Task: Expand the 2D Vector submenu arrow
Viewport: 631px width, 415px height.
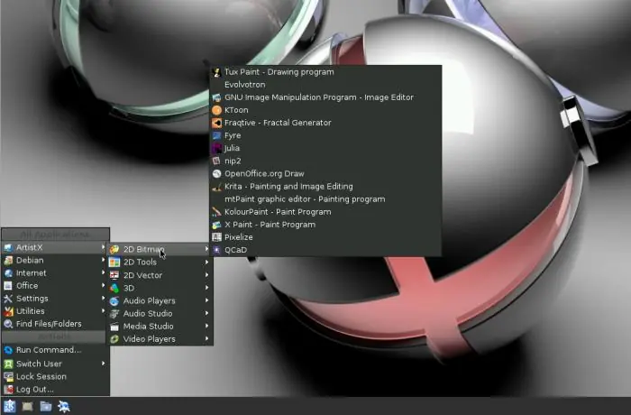Action: [206, 275]
